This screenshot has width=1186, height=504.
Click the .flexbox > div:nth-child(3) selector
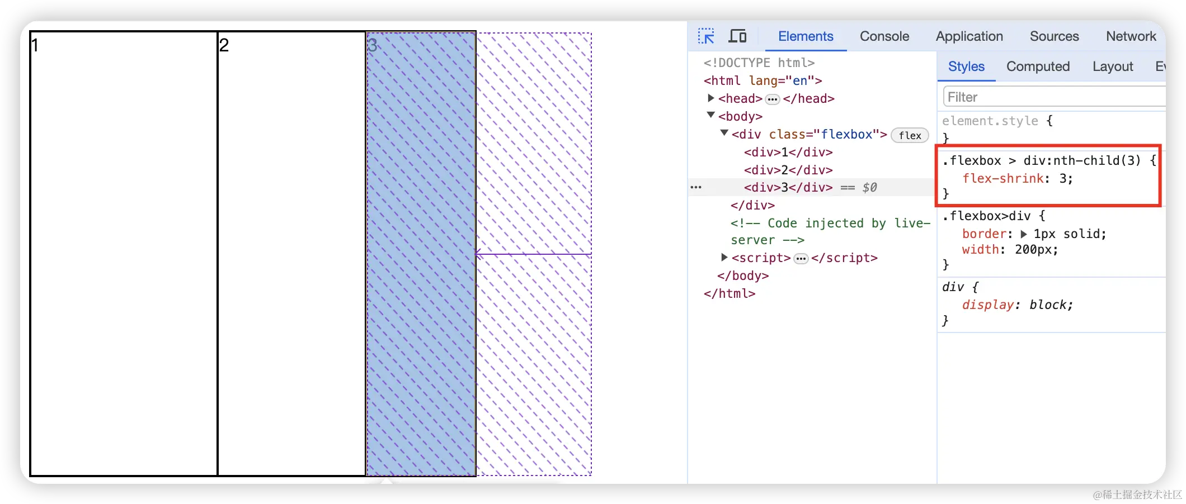tap(1041, 160)
